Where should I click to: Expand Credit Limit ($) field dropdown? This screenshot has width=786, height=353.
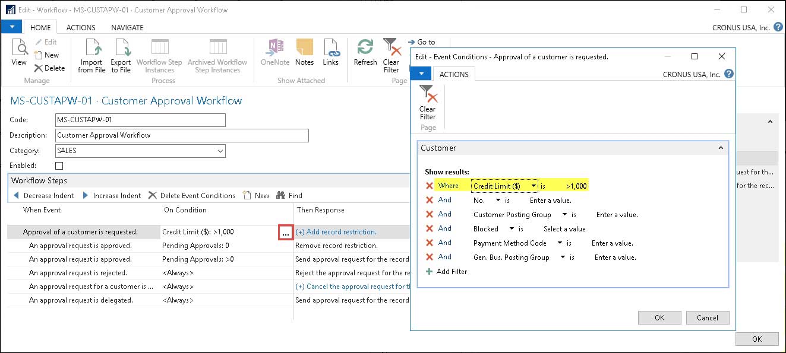click(x=534, y=186)
